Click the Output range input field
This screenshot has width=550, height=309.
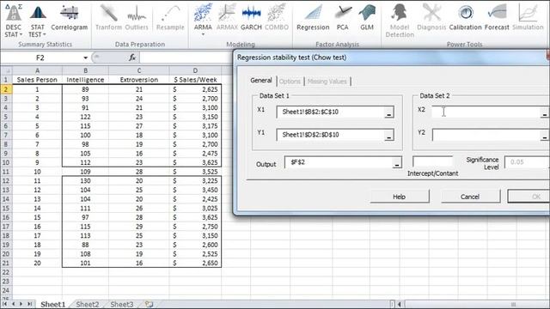(338, 162)
